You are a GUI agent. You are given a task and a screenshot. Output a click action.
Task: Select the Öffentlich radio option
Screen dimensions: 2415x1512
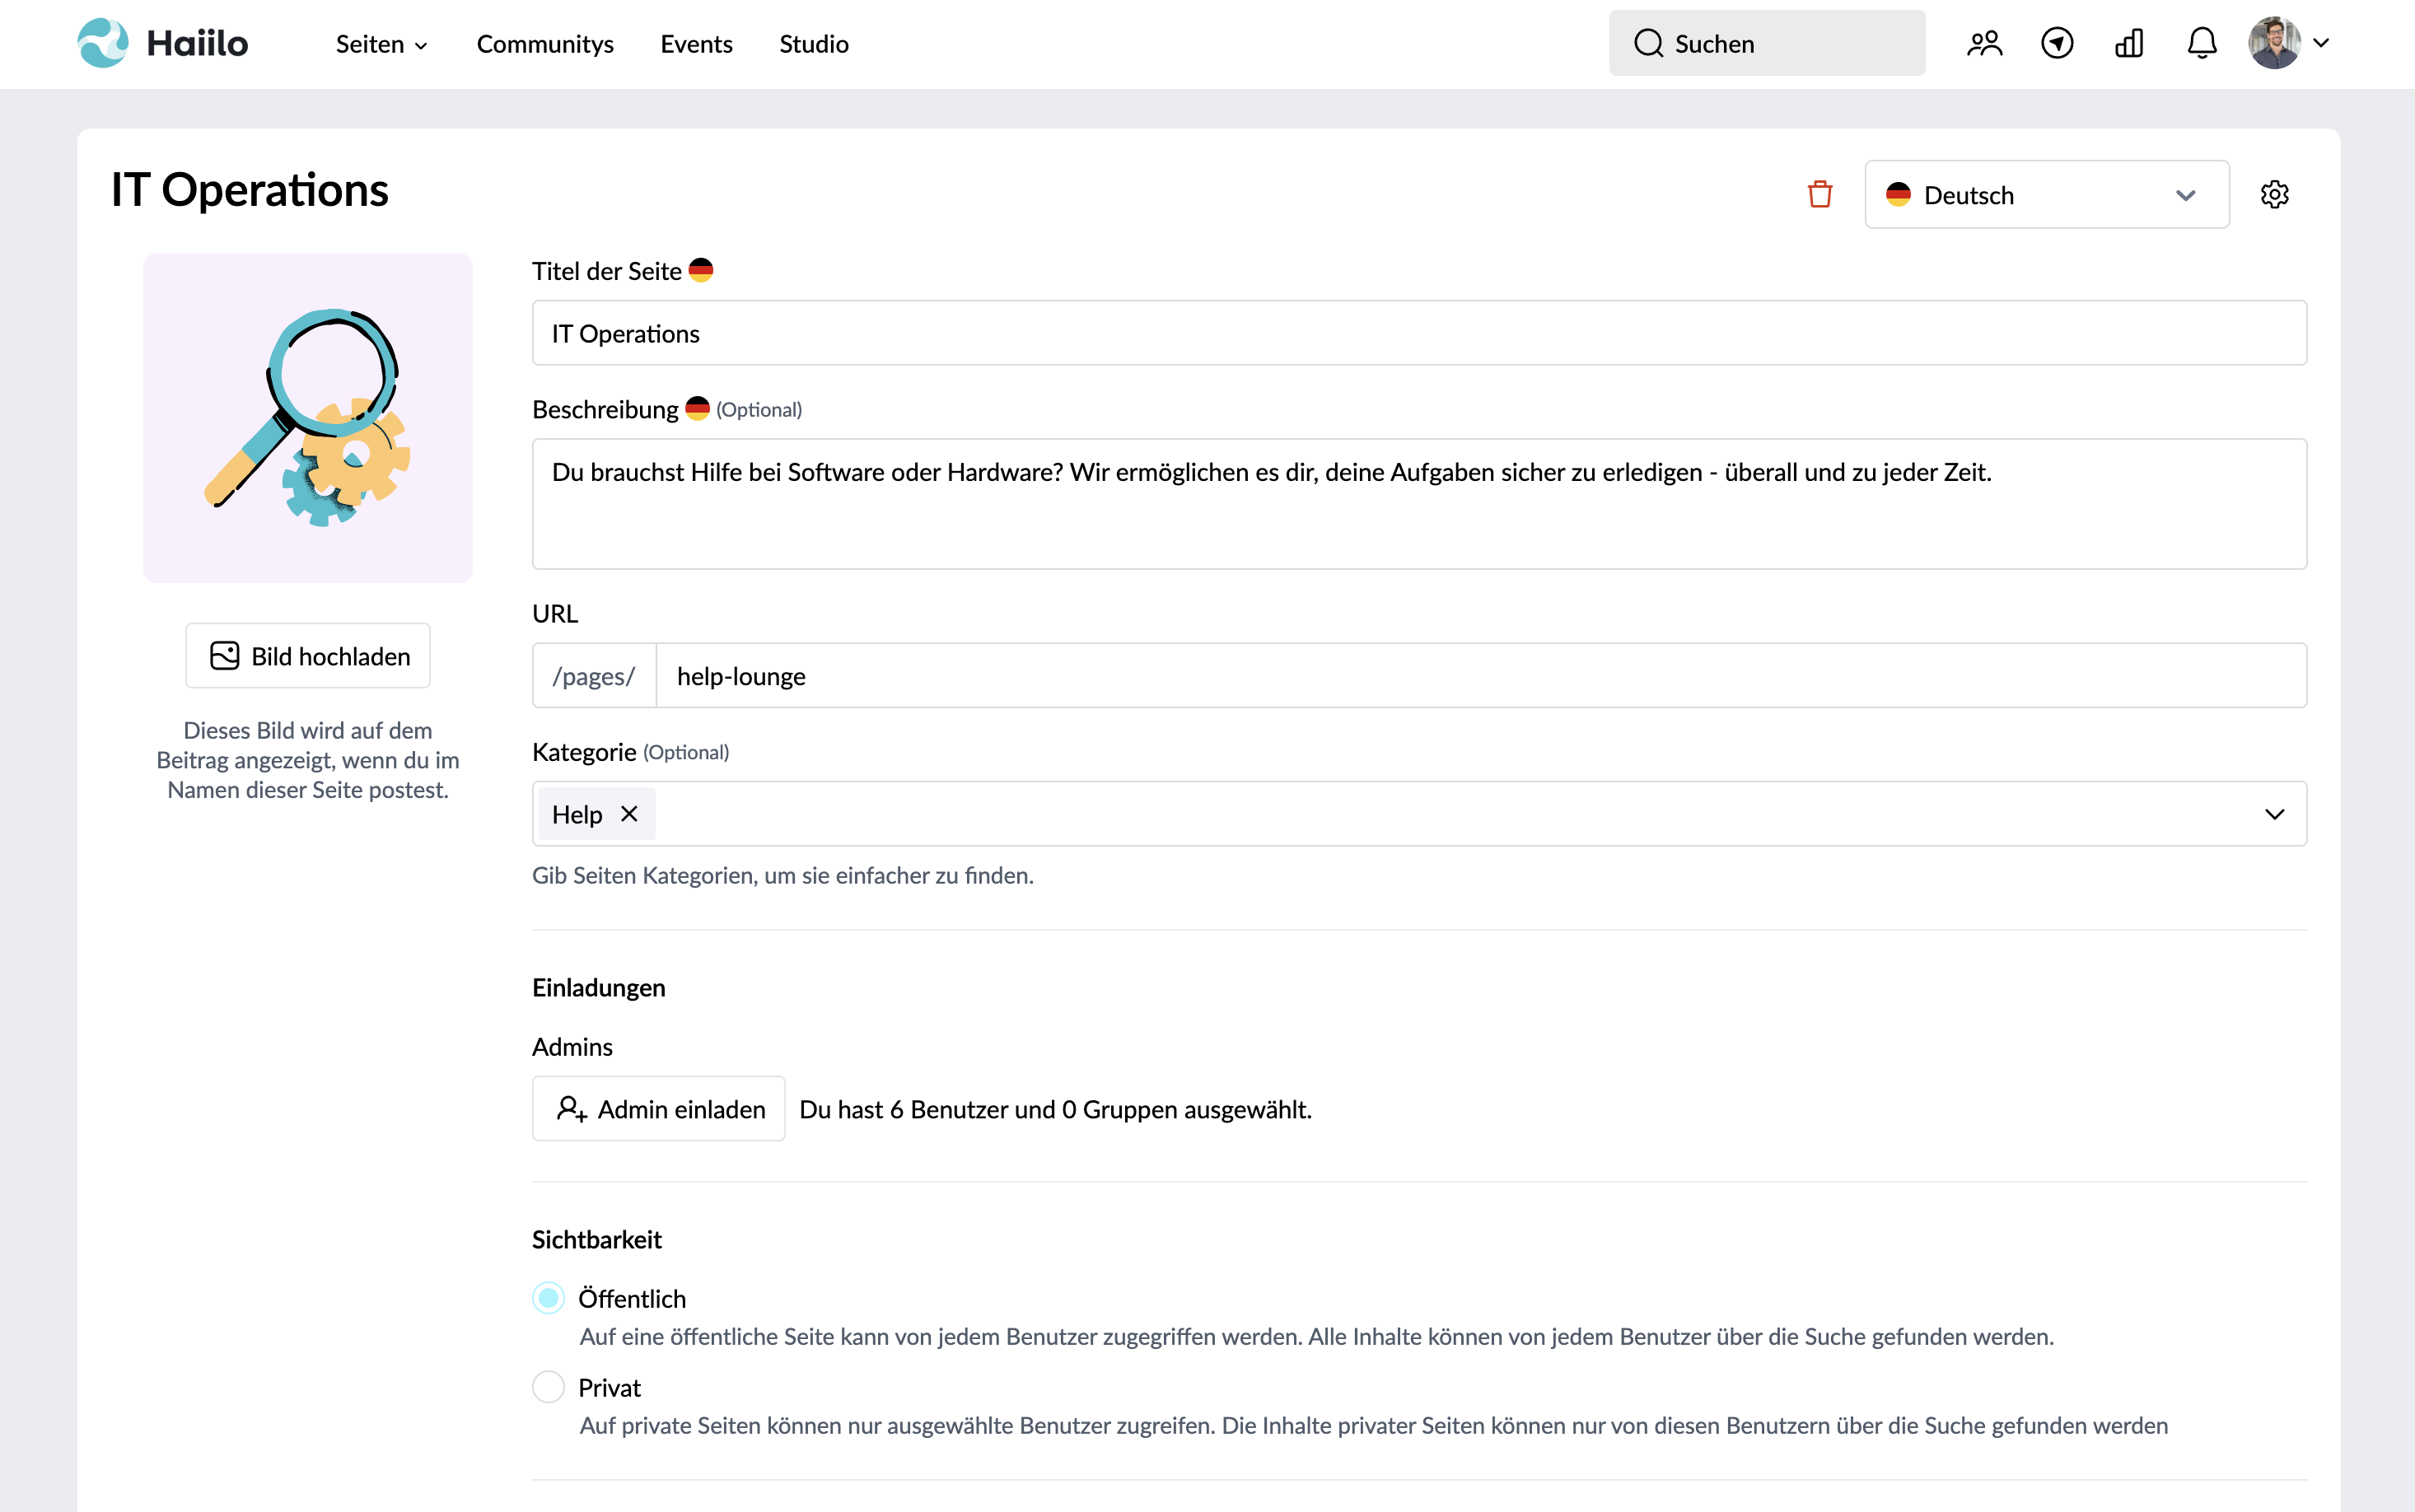click(548, 1298)
